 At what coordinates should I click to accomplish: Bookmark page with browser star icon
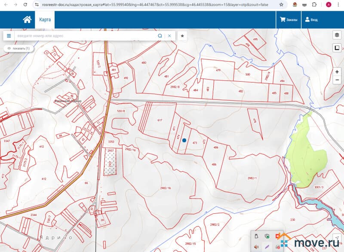coord(281,4)
